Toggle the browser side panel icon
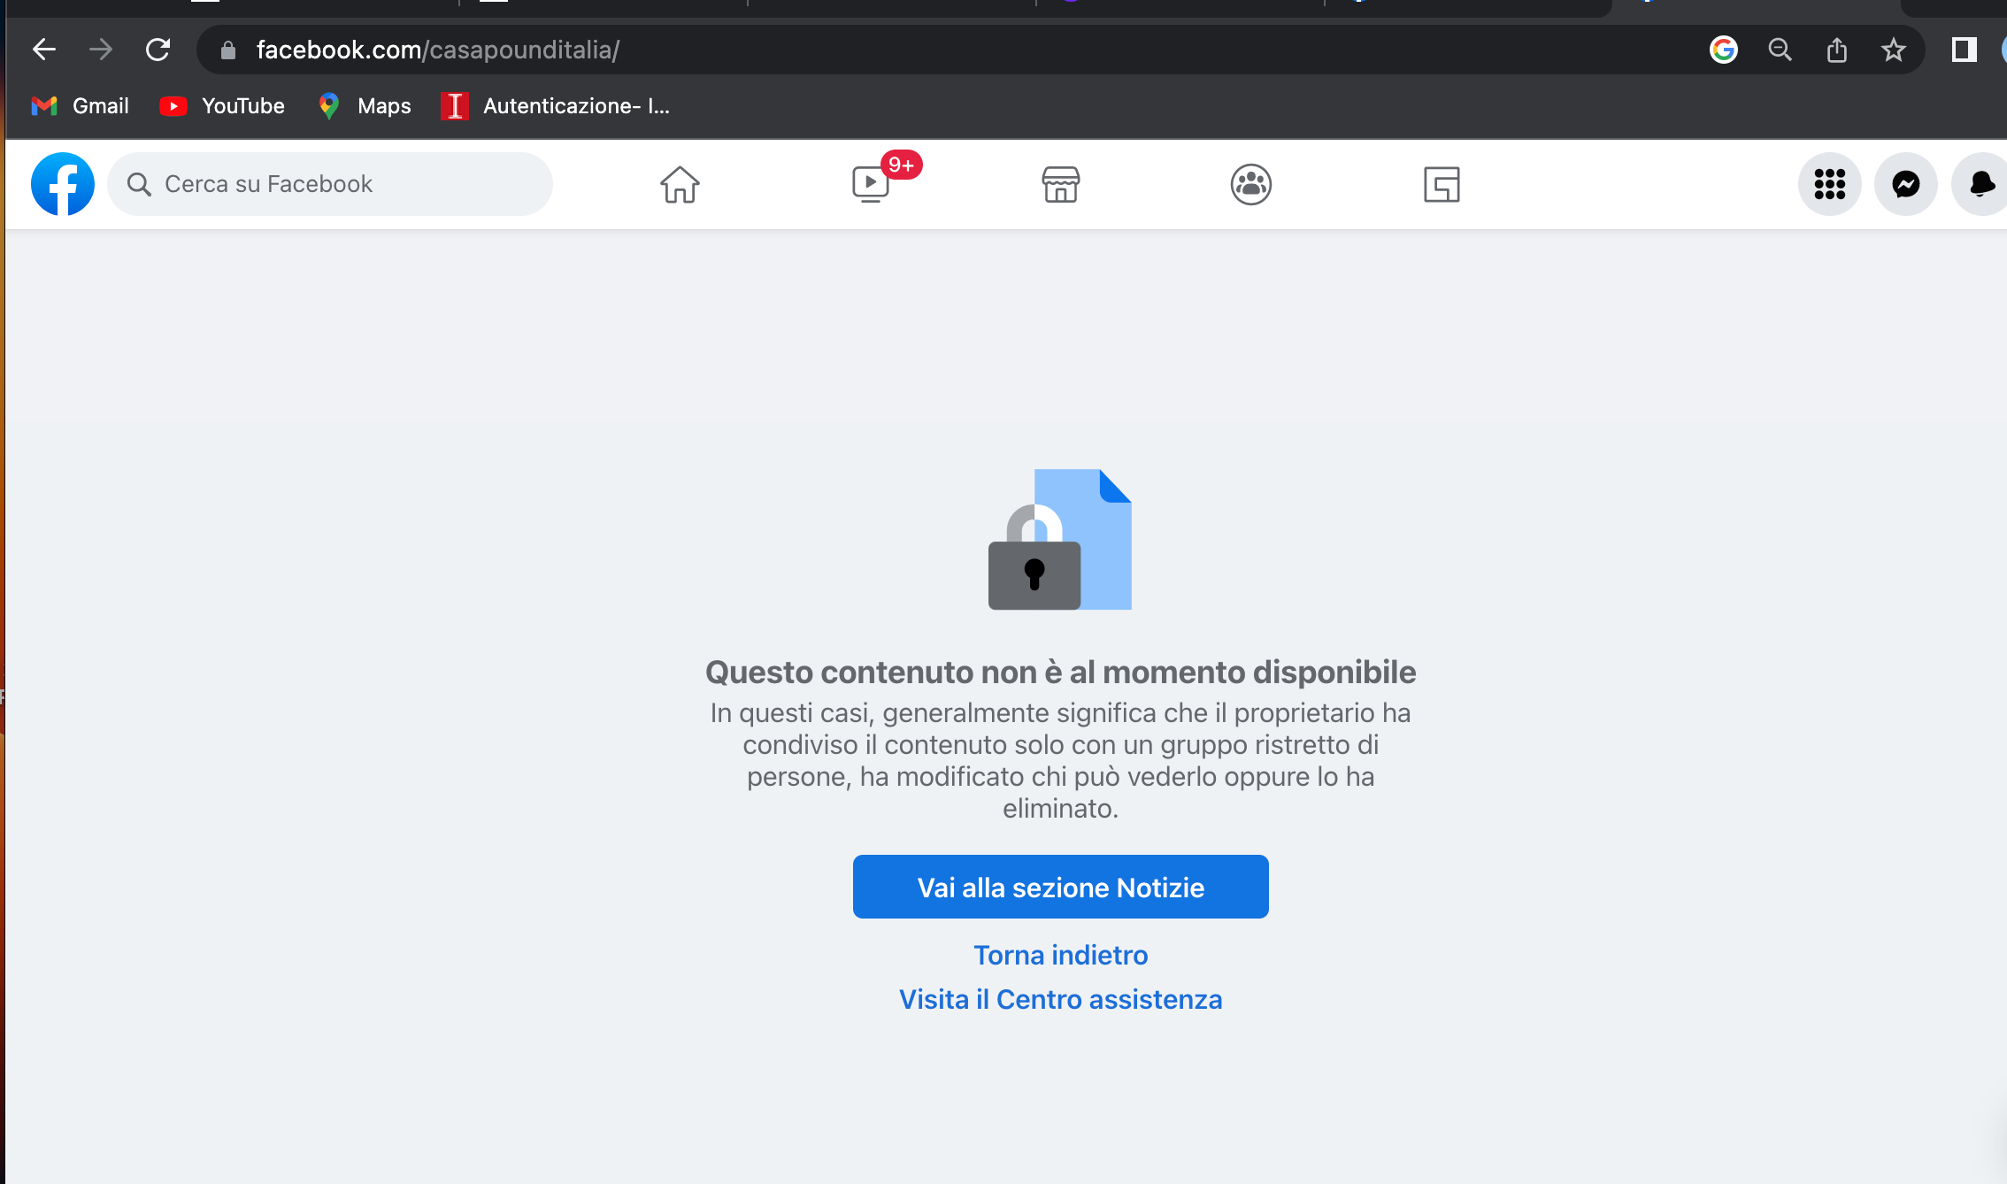 click(1964, 50)
